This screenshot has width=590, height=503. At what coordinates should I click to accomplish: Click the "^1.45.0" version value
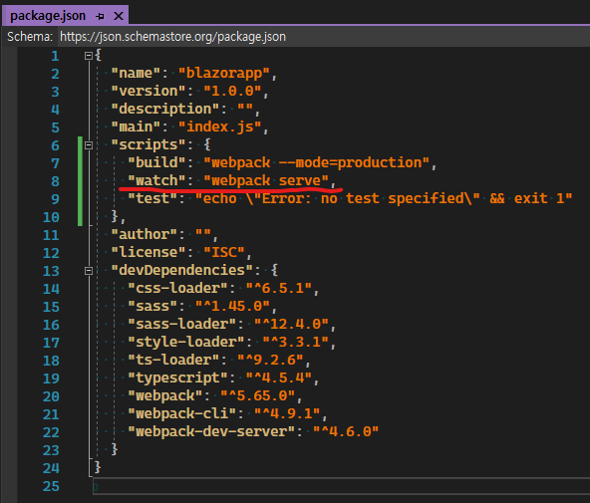[x=232, y=307]
